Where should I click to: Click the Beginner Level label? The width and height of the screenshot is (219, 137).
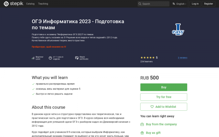(x=39, y=58)
